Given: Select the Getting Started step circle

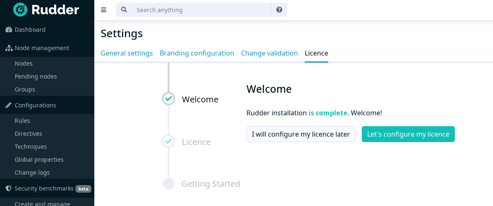Looking at the screenshot, I should click(169, 184).
